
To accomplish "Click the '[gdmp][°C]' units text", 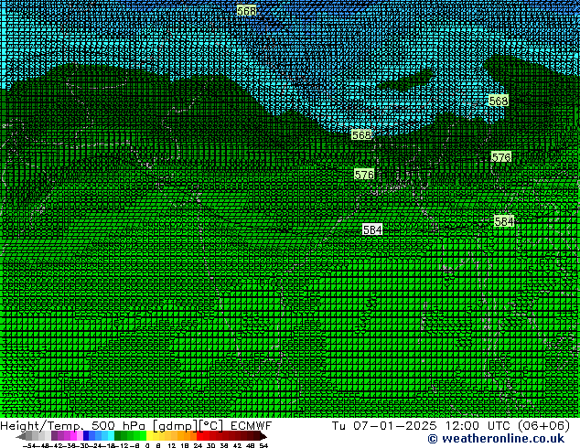I will (x=188, y=426).
